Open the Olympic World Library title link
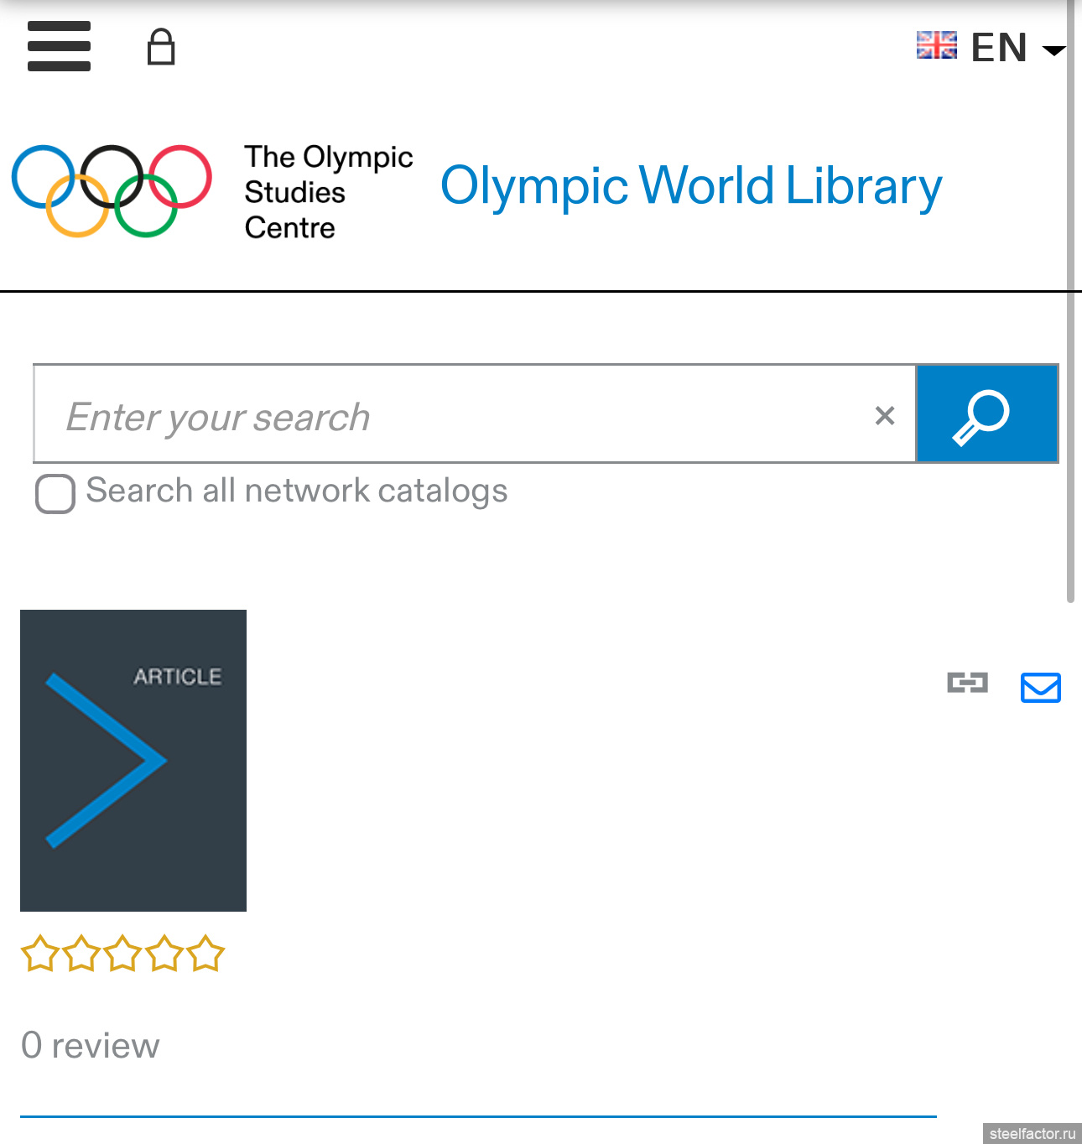1082x1144 pixels. pos(691,186)
